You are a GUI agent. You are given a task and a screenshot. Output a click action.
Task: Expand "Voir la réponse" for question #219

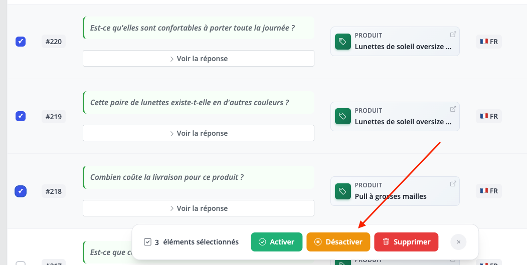199,133
